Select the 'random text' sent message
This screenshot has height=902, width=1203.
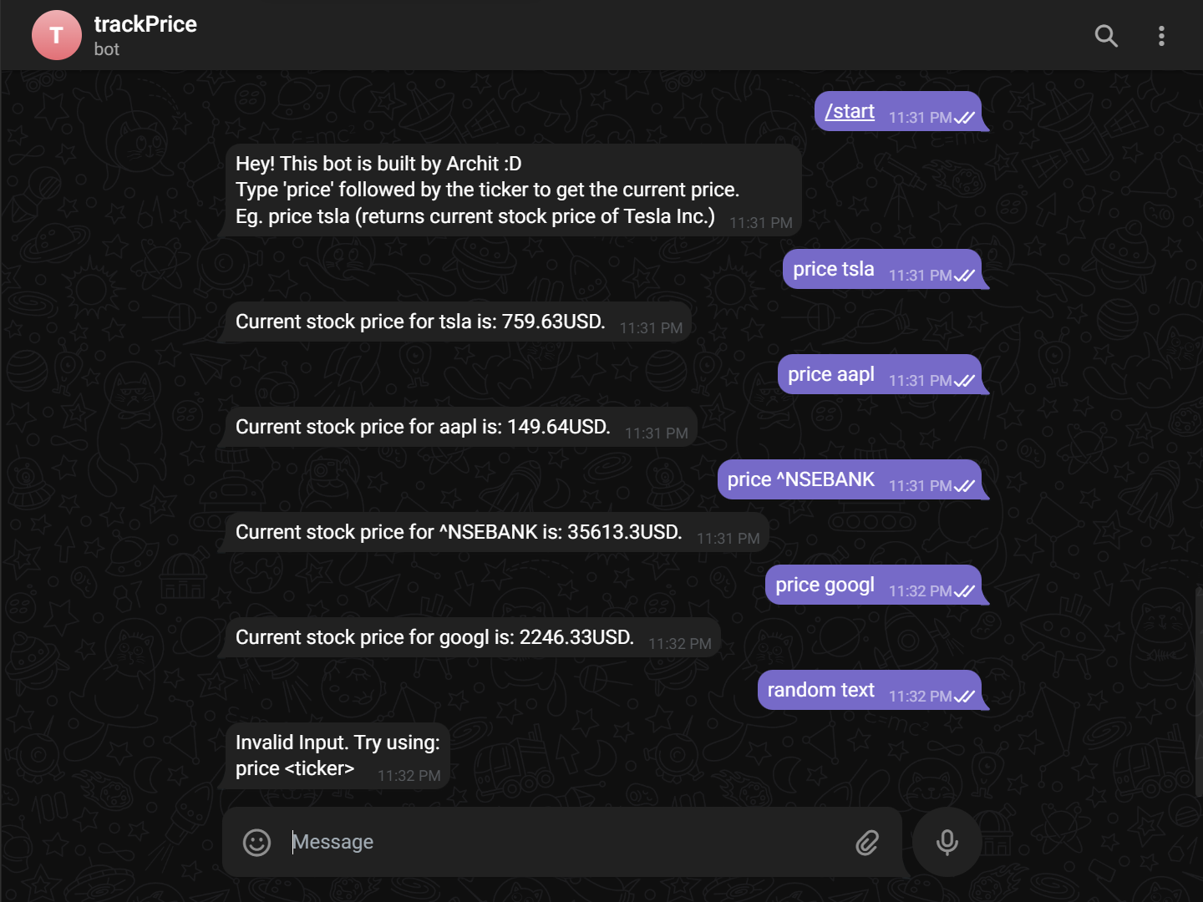(870, 690)
